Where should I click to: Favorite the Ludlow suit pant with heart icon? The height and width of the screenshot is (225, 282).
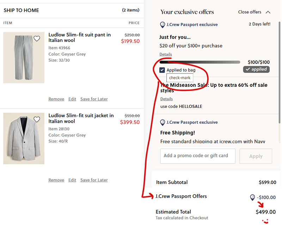pyautogui.click(x=37, y=39)
